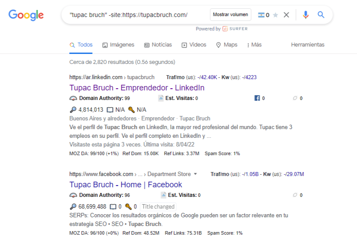The height and width of the screenshot is (242, 357).
Task: Clear the search box with X icon
Action: tap(286, 15)
